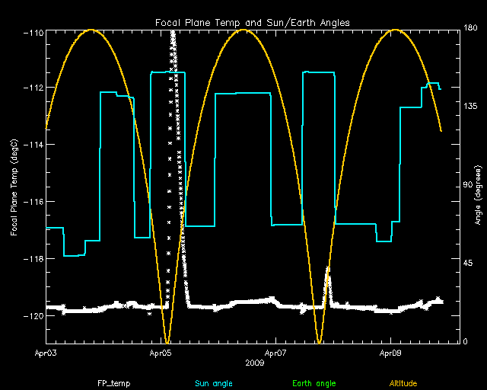
Task: Click the 45 right axis tick label
Action: tap(469, 263)
